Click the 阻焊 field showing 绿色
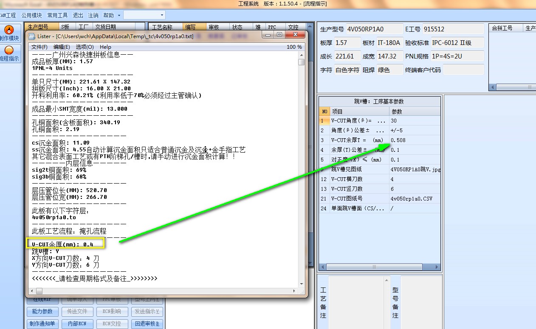 [389, 70]
